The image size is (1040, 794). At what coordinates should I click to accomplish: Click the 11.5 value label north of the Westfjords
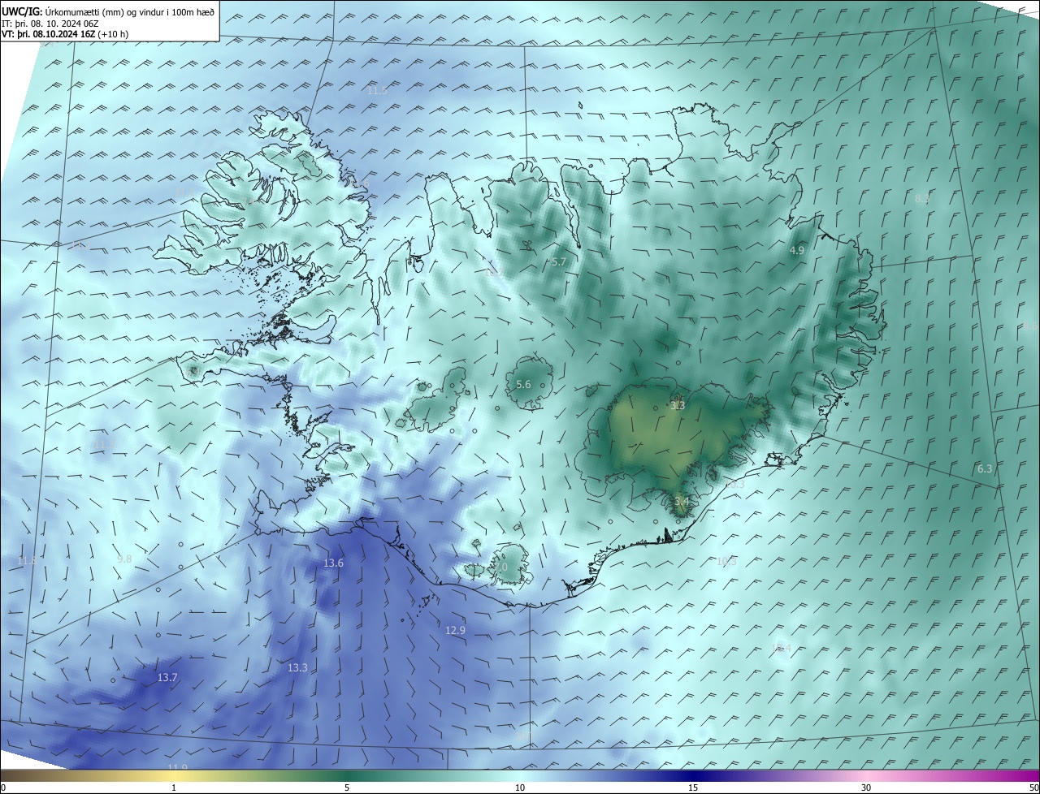(377, 90)
